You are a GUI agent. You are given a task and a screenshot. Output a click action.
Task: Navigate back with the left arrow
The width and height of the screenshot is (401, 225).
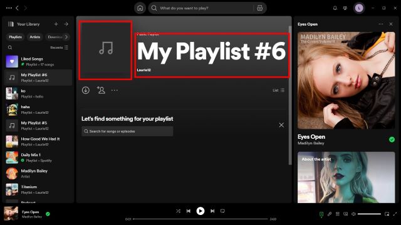coord(17,8)
